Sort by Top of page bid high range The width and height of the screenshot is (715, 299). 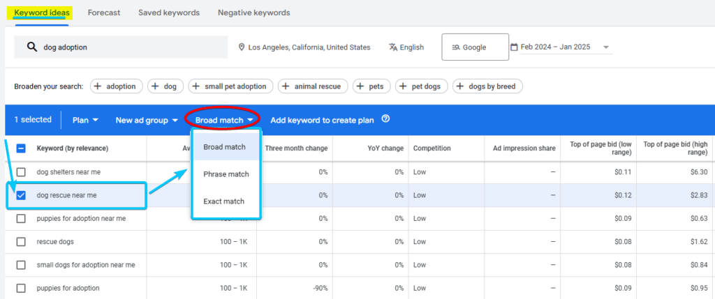[x=675, y=148]
